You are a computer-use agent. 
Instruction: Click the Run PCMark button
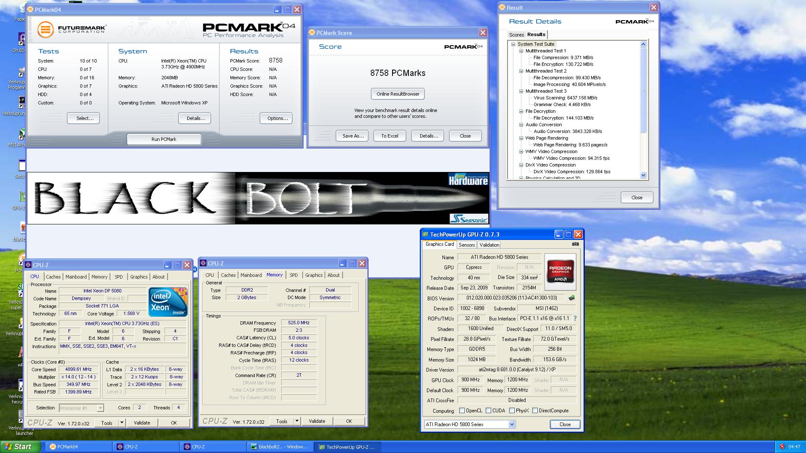[164, 139]
